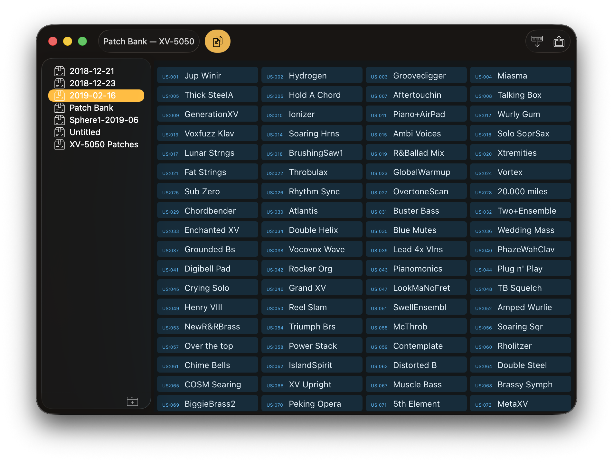613x462 pixels.
Task: Select the Soaring Hrns patch
Action: (312, 133)
